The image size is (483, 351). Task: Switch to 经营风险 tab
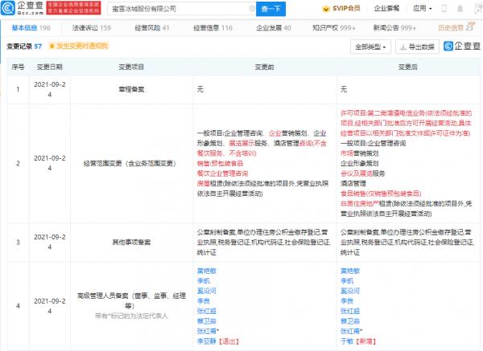click(152, 28)
